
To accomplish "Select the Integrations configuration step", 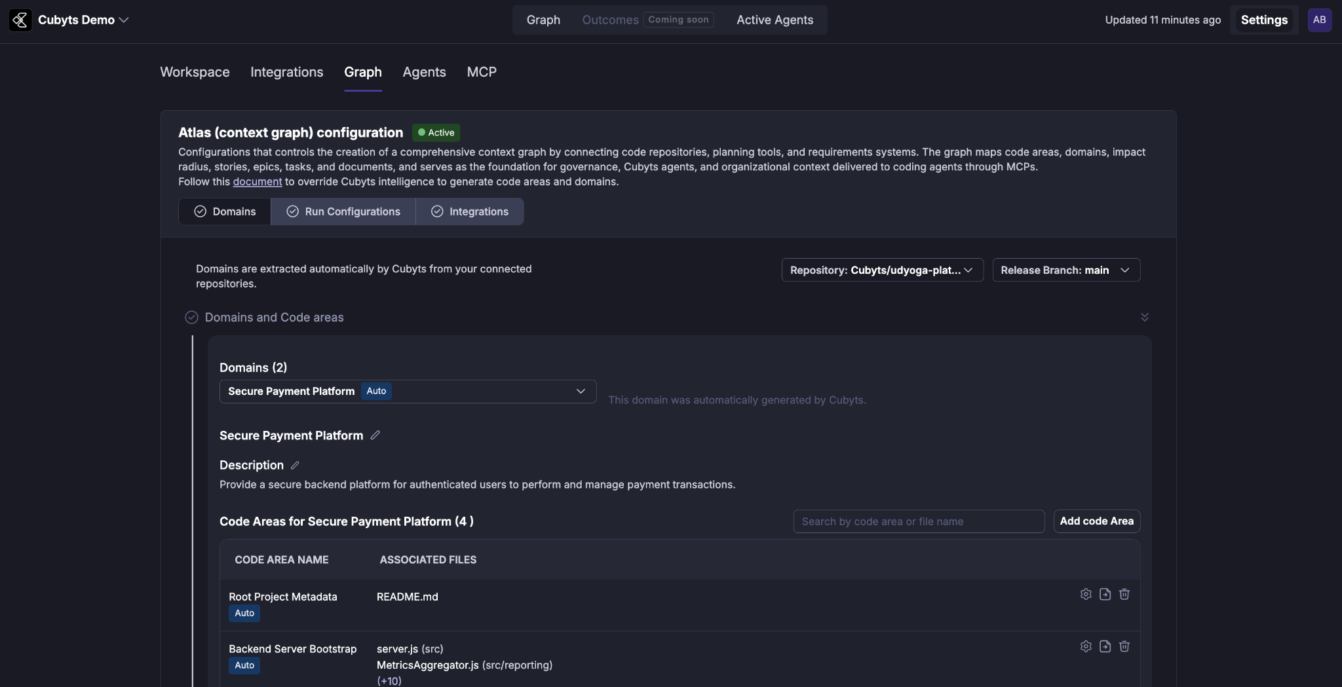I will [470, 212].
